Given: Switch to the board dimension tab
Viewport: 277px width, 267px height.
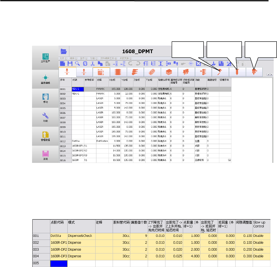Looking at the screenshot, I should point(101,72).
